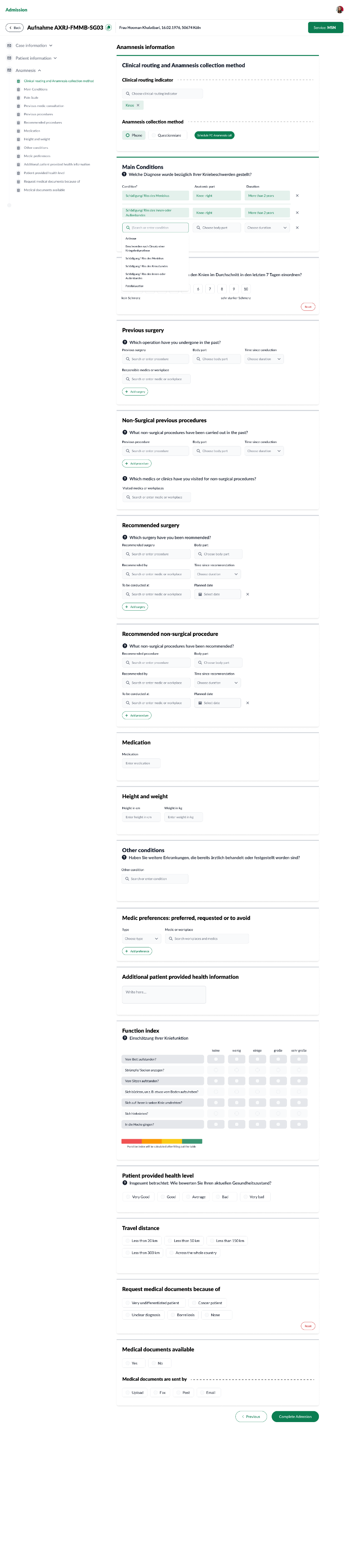Go to Medication in the sidebar
Viewport: 349px width, 1543px height.
(32, 131)
